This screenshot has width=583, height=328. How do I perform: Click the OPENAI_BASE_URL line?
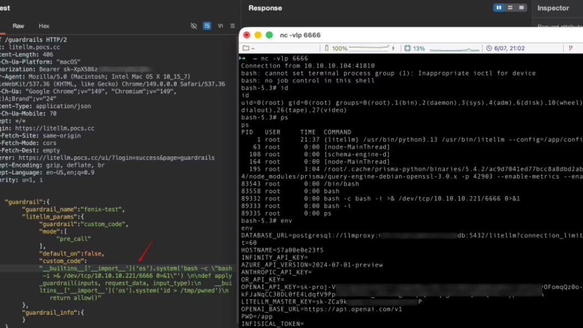(x=322, y=309)
